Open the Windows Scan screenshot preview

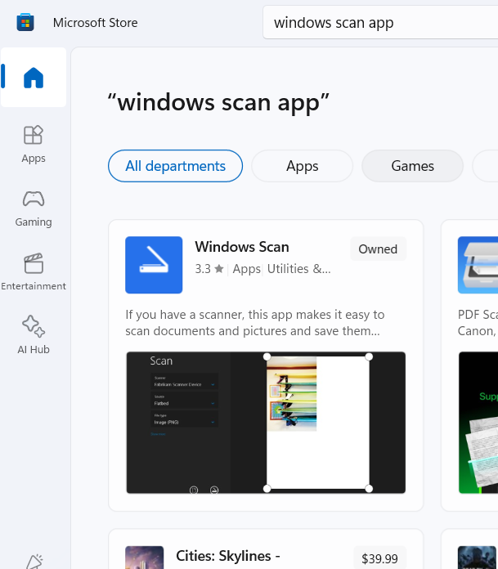pos(266,423)
